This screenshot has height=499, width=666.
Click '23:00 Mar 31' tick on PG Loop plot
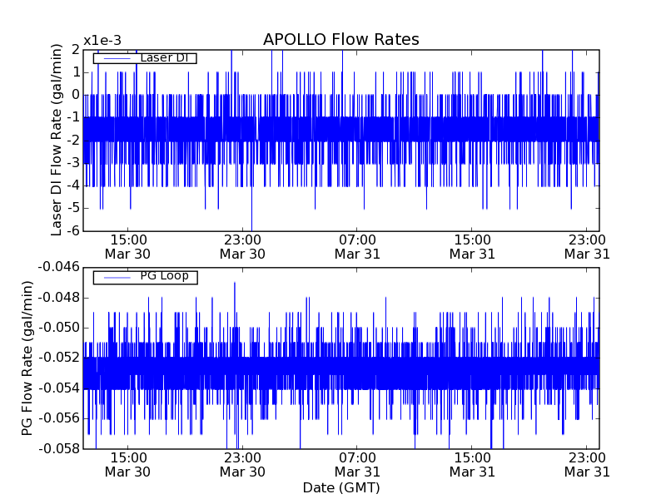(588, 464)
